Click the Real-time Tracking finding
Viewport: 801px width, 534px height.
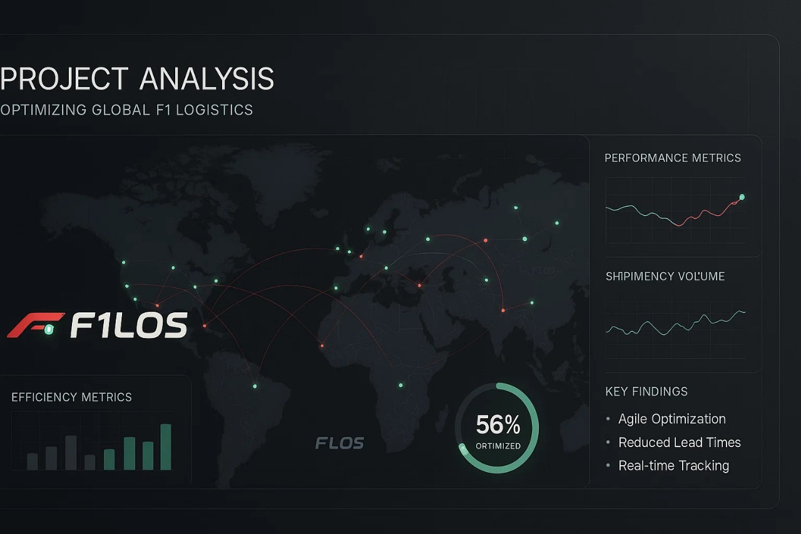tap(674, 466)
